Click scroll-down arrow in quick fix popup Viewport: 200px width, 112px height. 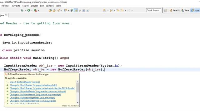coord(77,102)
